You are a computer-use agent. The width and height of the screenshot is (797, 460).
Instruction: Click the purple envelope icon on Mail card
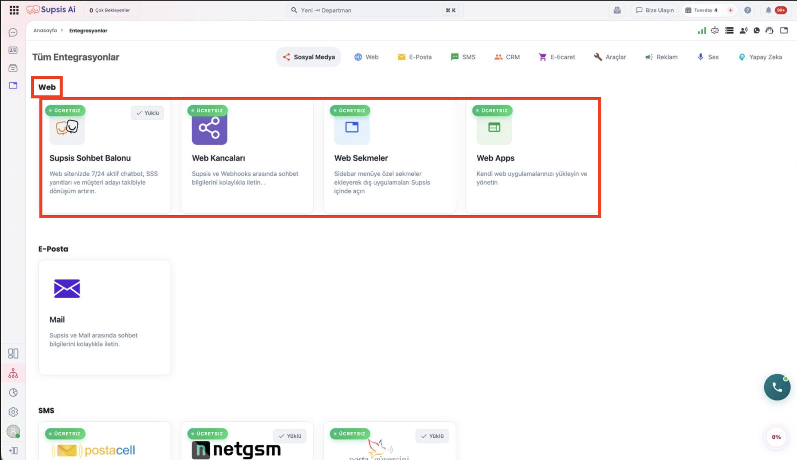pos(67,288)
